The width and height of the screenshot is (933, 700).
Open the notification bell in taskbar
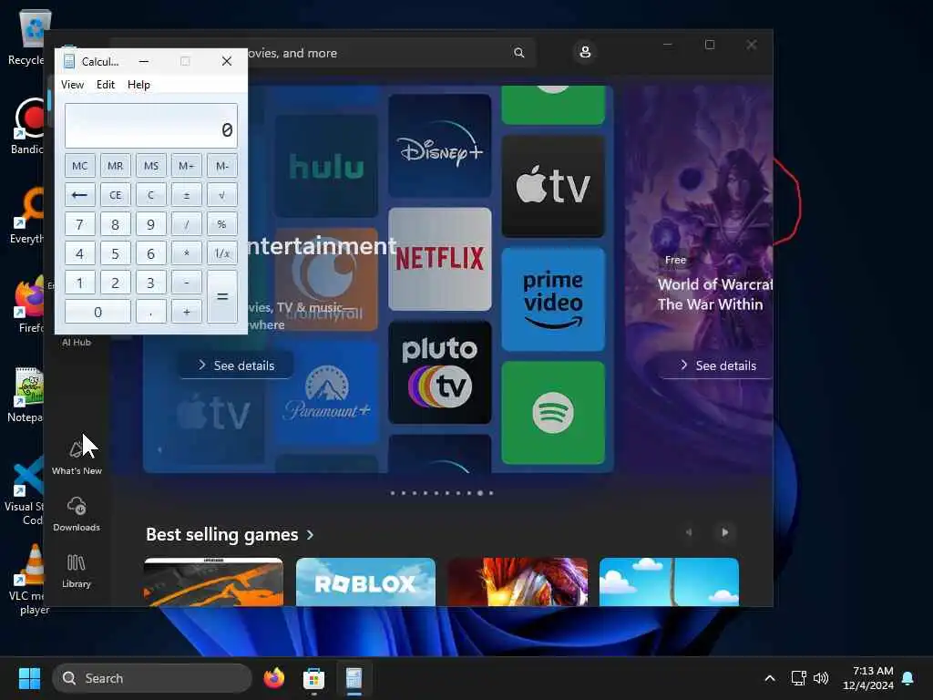tap(908, 678)
